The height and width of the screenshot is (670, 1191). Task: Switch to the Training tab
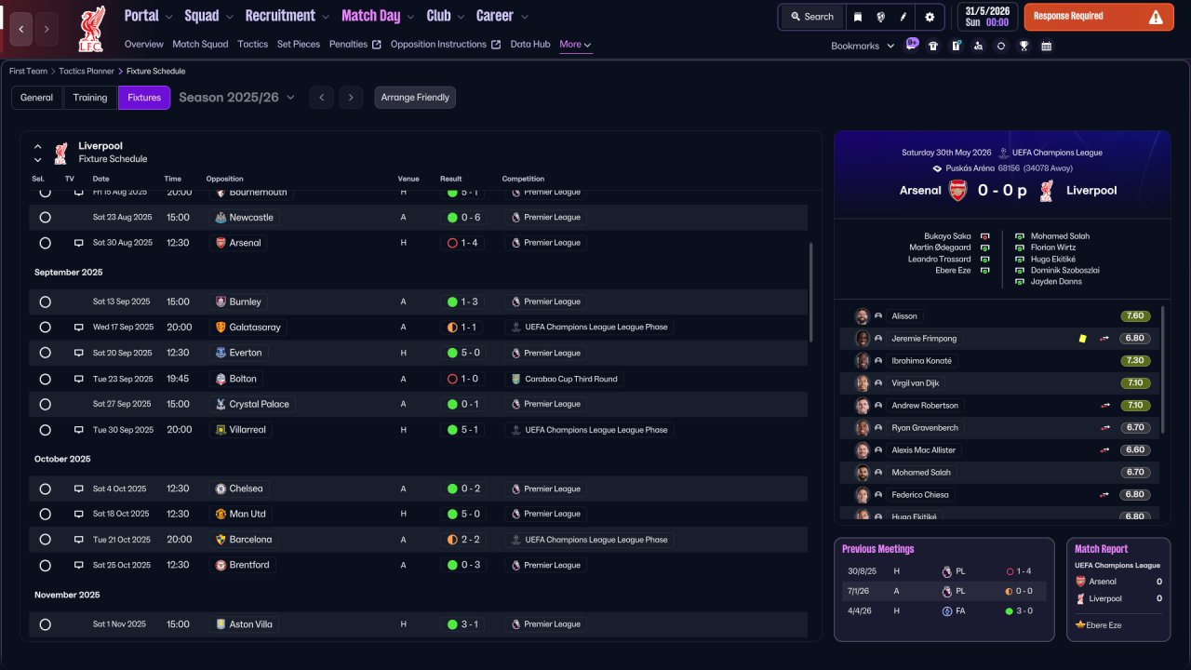(90, 98)
